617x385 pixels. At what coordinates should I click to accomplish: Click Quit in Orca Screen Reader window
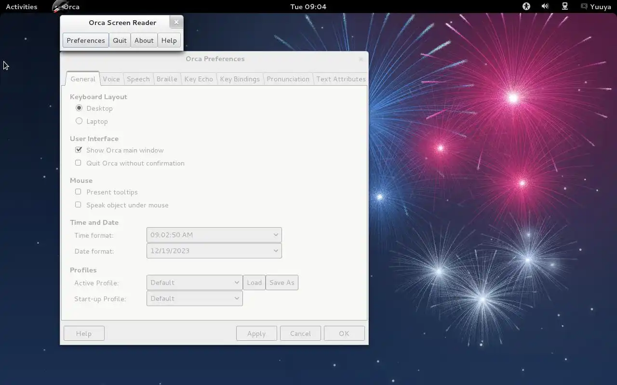[x=120, y=40]
